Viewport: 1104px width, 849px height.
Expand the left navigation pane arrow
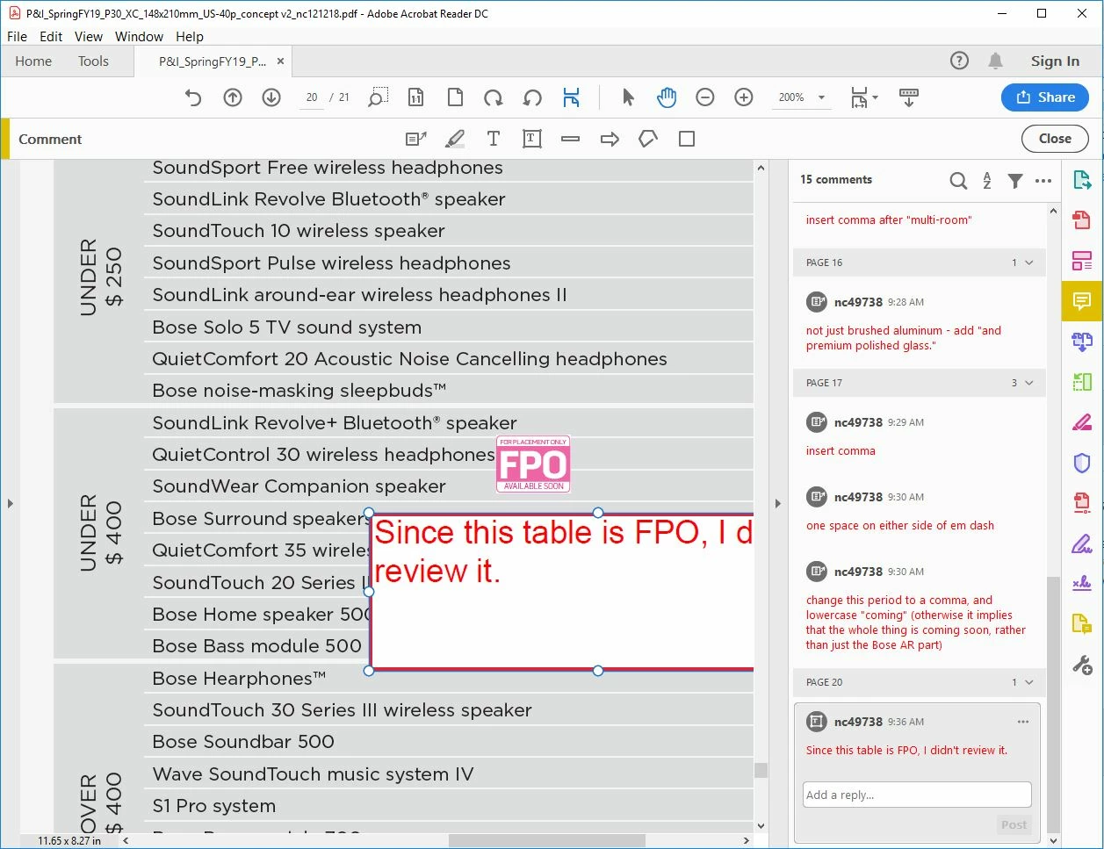[10, 503]
